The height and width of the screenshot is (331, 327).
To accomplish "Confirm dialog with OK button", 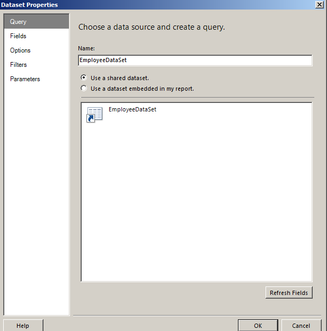I will [258, 326].
